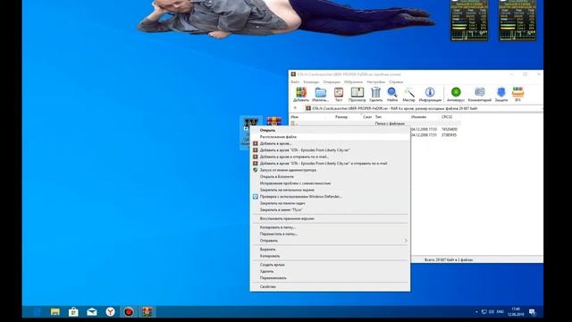This screenshot has height=322, width=572.
Task: Click the volume icon in system tray
Action: pos(492,312)
